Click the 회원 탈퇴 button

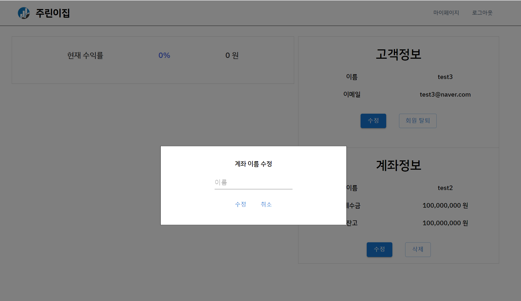point(418,121)
